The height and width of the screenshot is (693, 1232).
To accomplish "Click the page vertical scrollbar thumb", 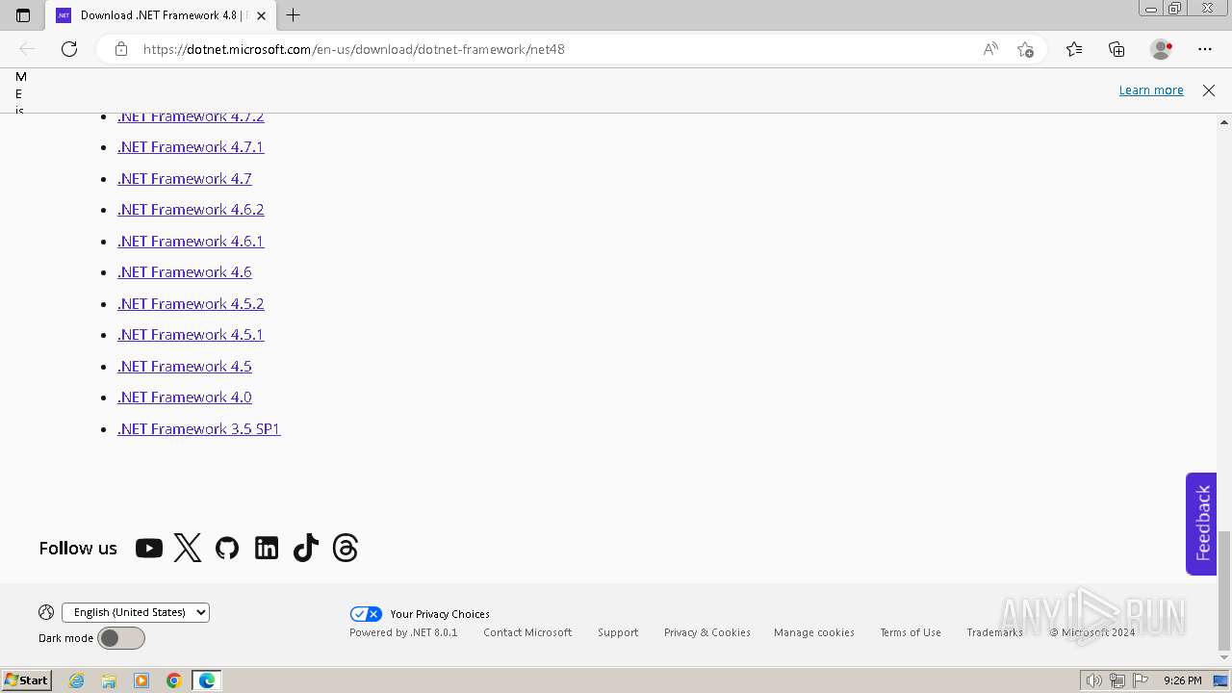I will tap(1224, 590).
